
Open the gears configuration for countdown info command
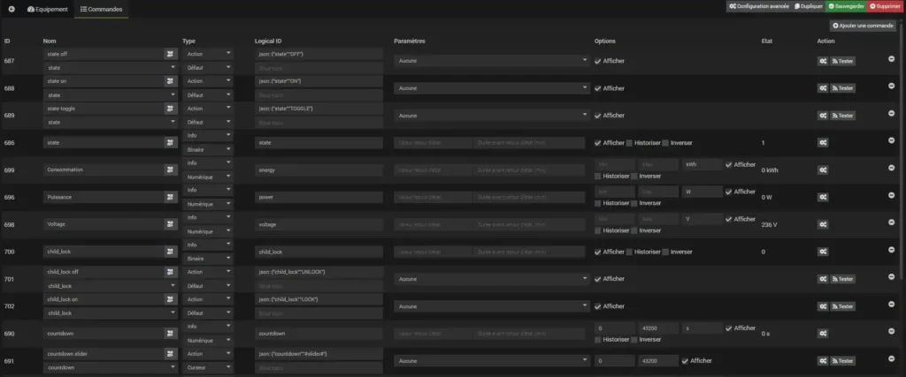point(822,334)
